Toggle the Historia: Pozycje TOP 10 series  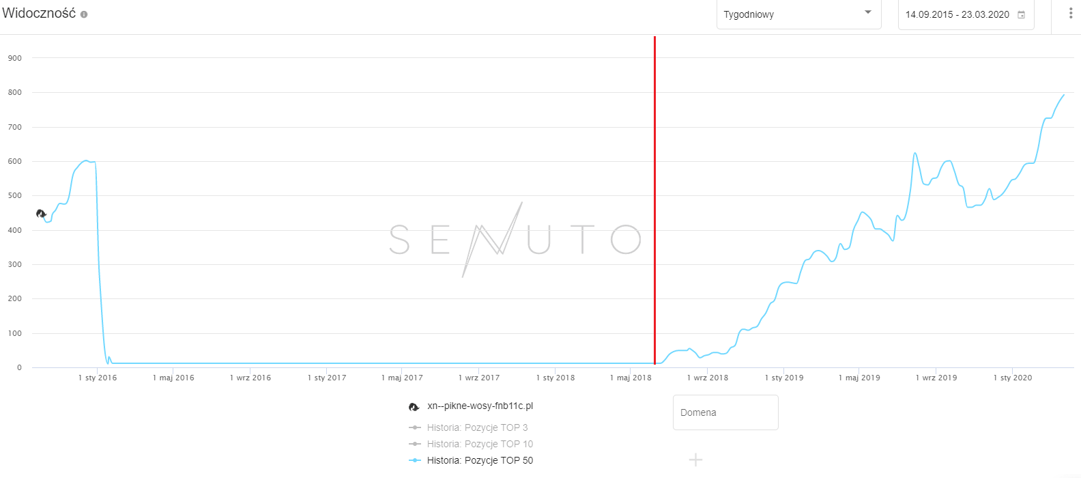click(480, 444)
